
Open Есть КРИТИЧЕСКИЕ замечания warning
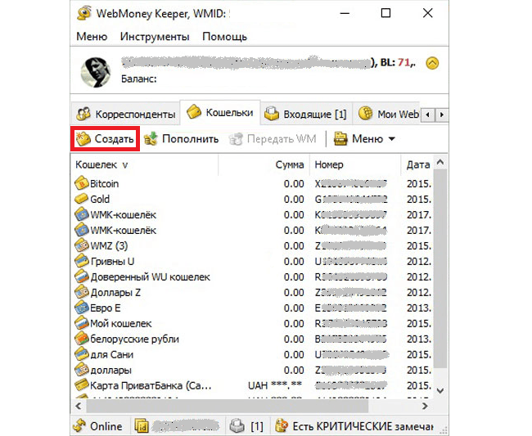pyautogui.click(x=354, y=426)
